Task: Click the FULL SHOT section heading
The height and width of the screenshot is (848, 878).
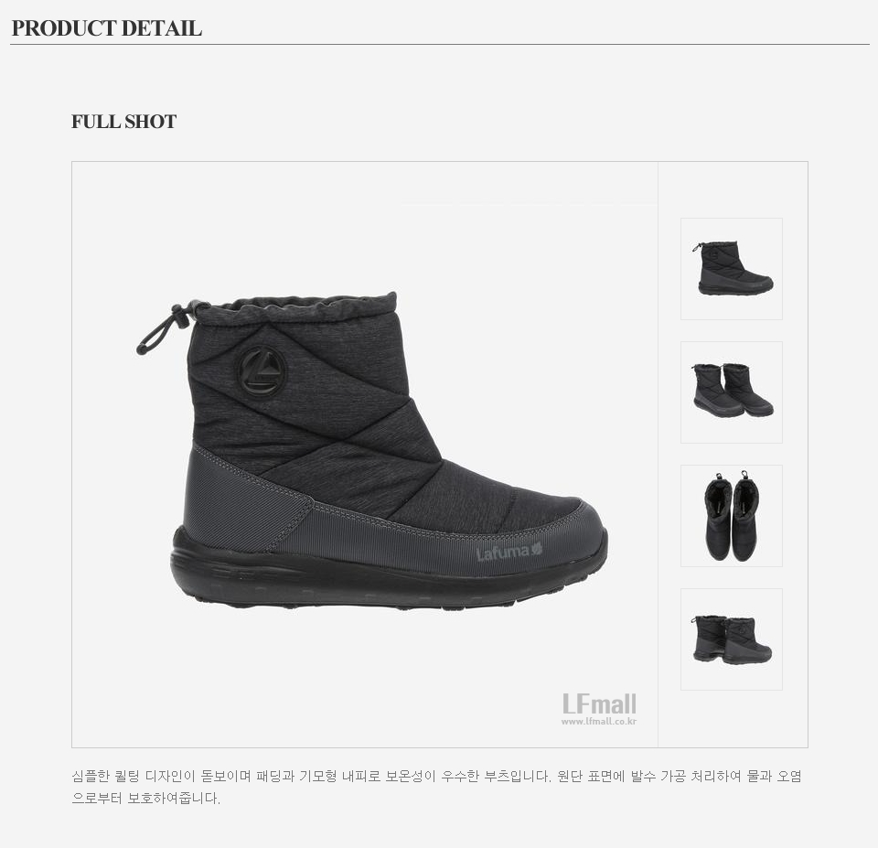Action: [123, 122]
